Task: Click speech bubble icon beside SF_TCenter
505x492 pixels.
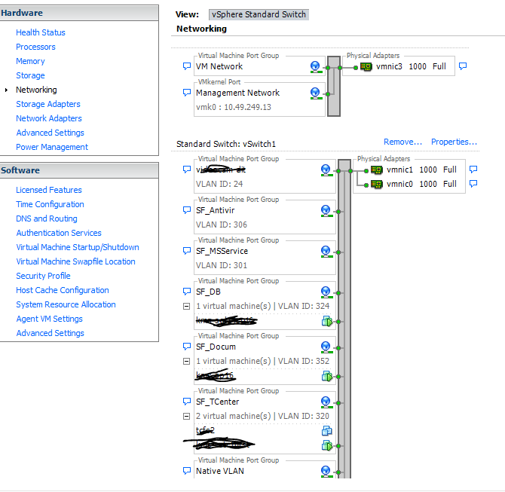Action: 187,402
